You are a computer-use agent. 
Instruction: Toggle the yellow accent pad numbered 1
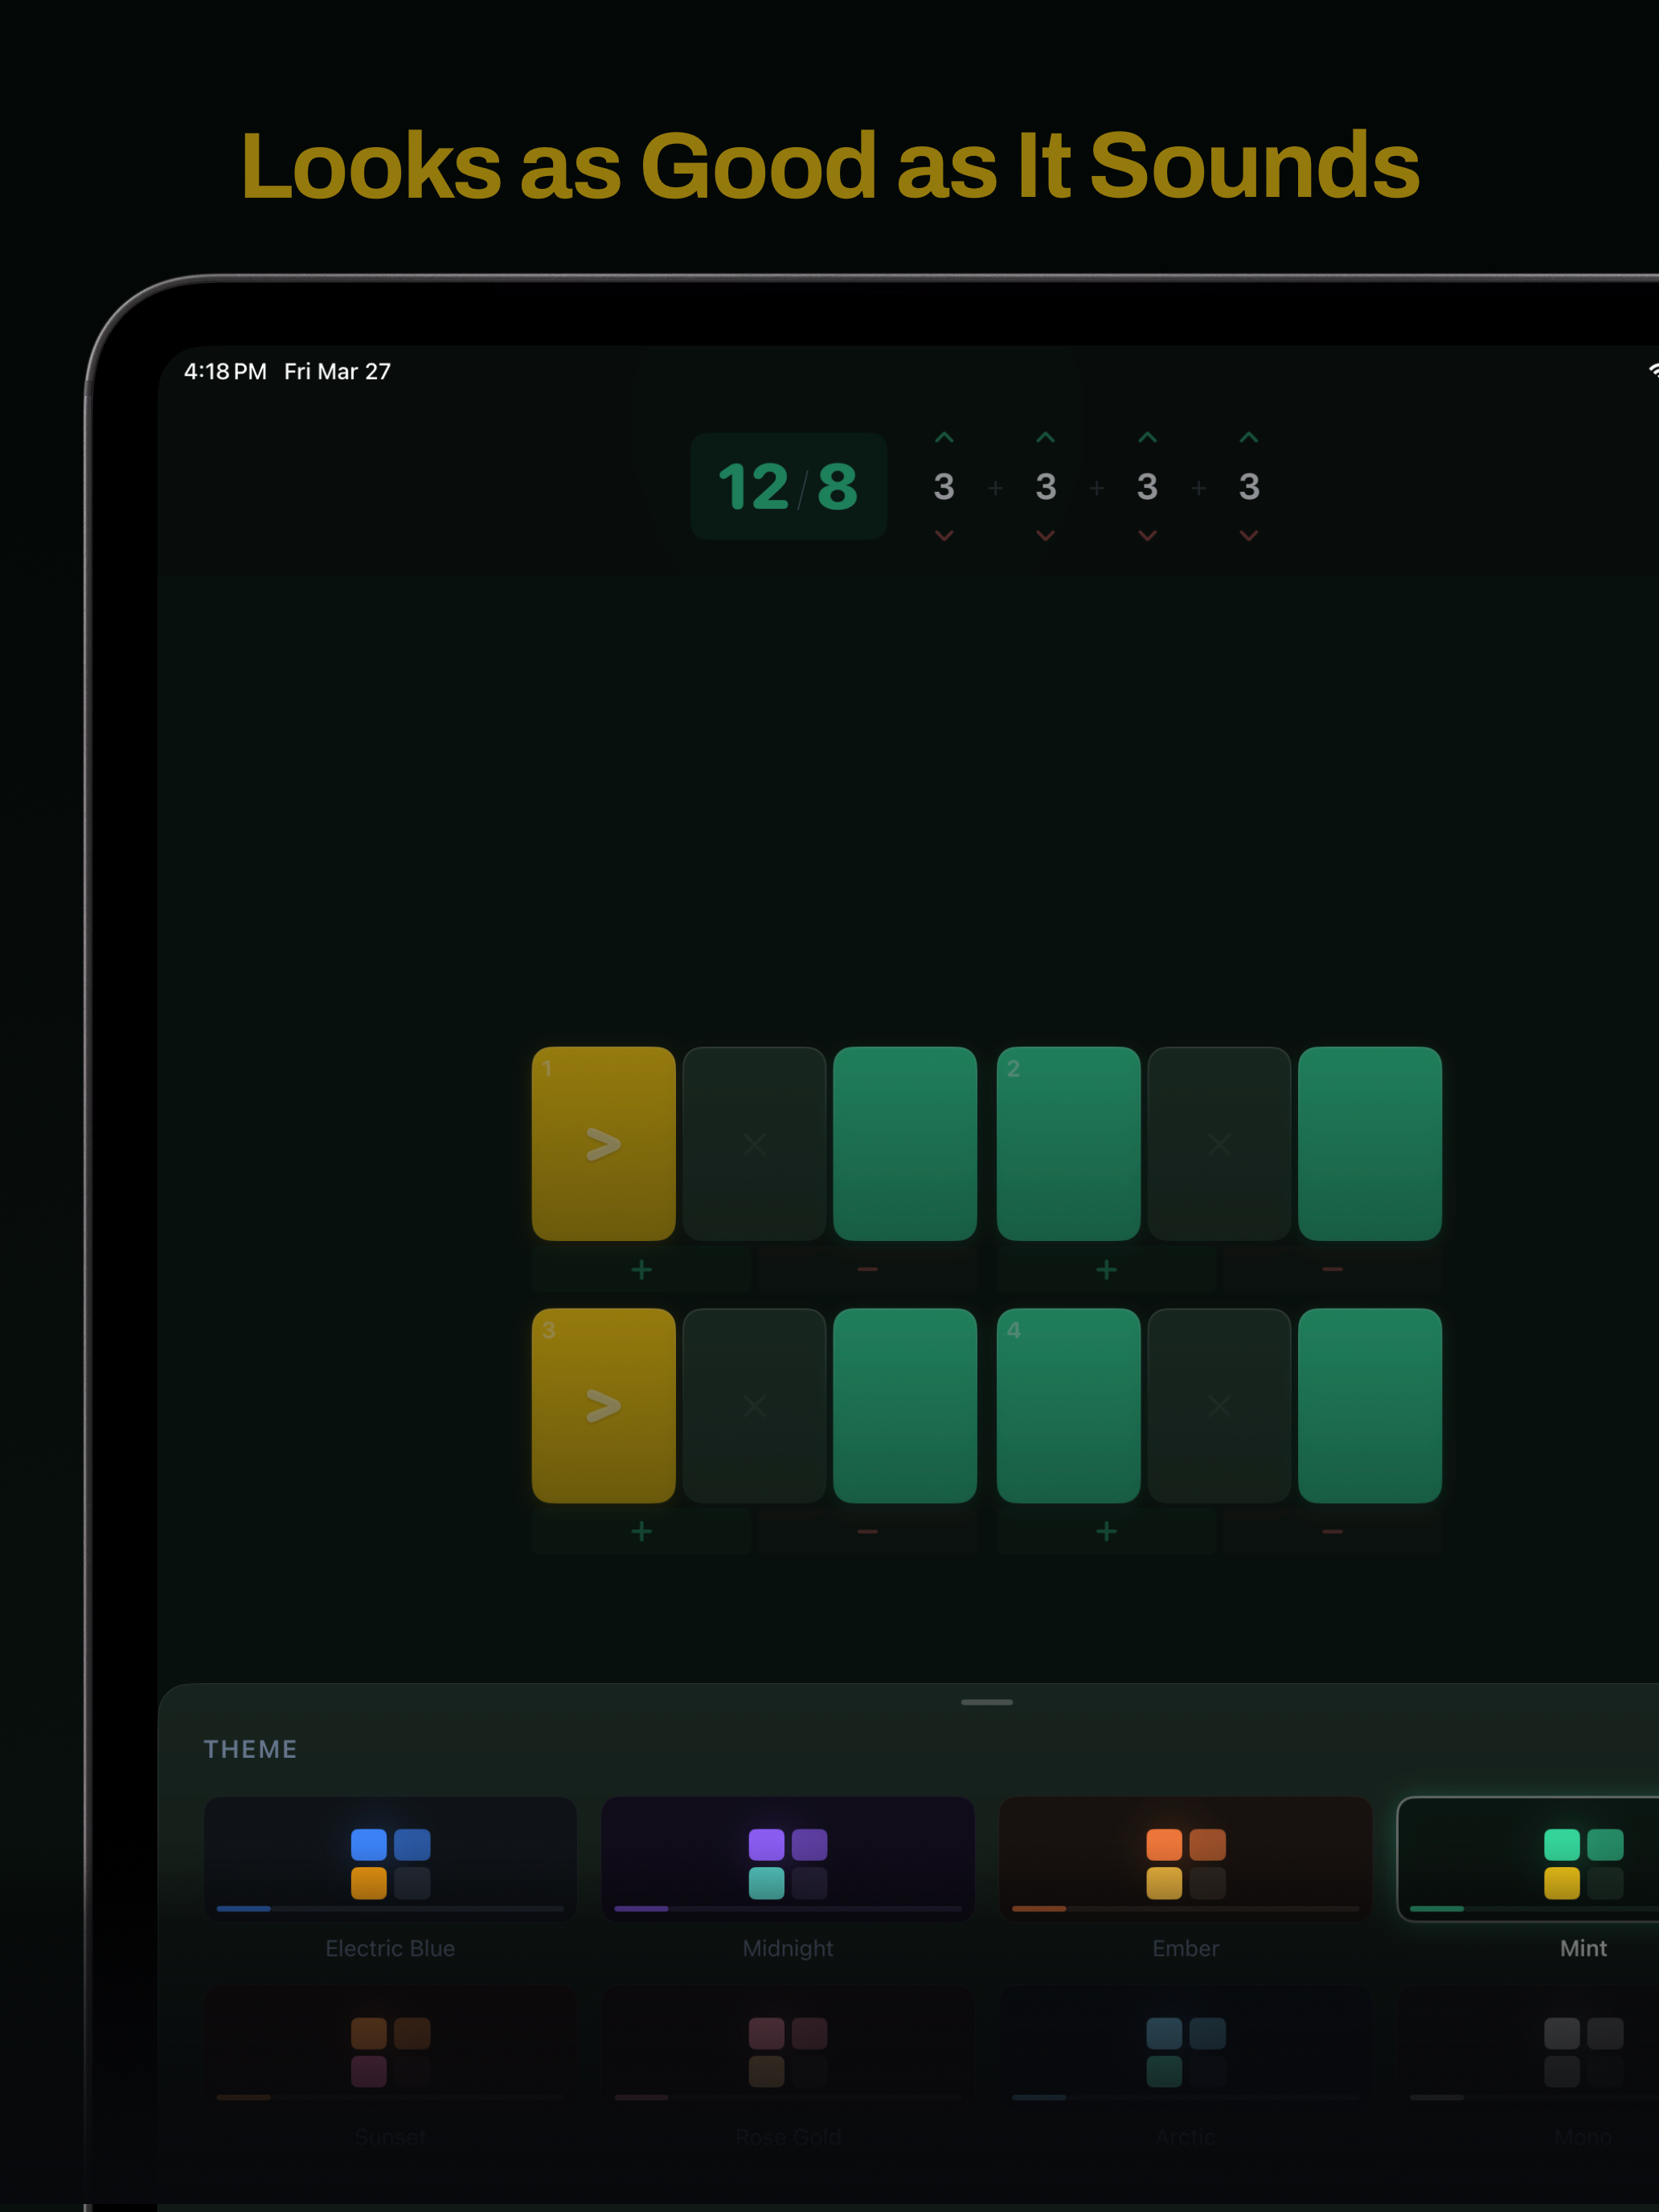[x=603, y=1143]
